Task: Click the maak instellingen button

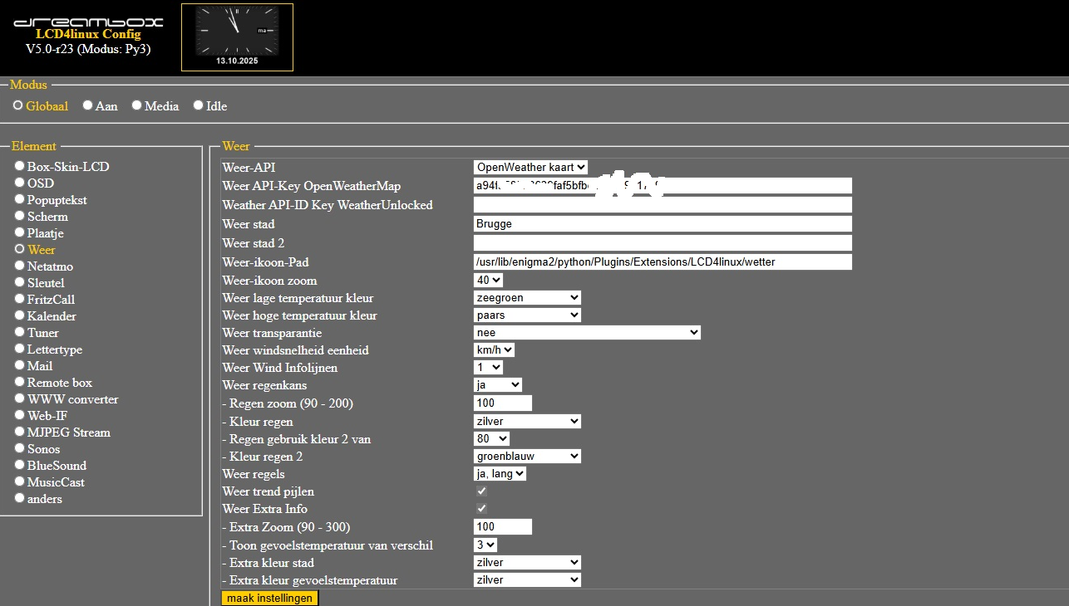Action: pos(269,598)
